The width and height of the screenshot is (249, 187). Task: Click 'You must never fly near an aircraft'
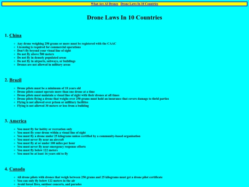point(40,139)
